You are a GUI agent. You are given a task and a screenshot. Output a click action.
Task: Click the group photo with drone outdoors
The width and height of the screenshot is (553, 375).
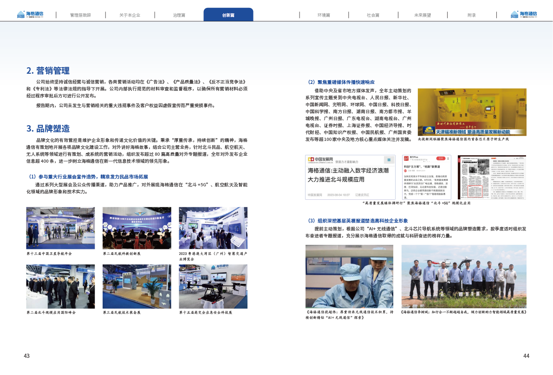[463, 276]
